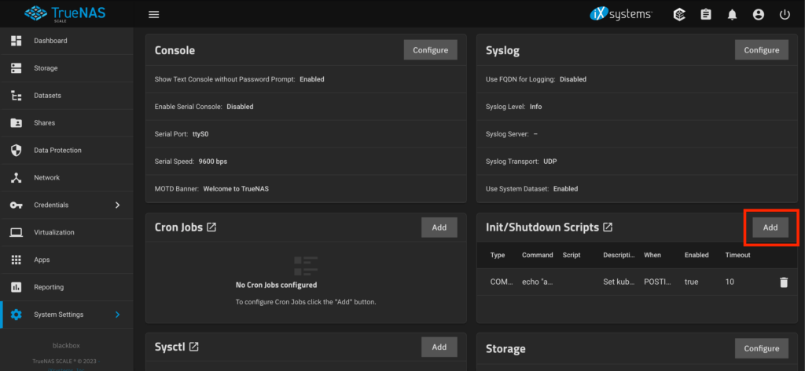Configure the Storage settings
805x371 pixels.
point(762,348)
